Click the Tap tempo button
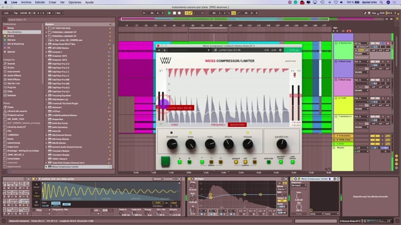The image size is (401, 225). (16, 13)
